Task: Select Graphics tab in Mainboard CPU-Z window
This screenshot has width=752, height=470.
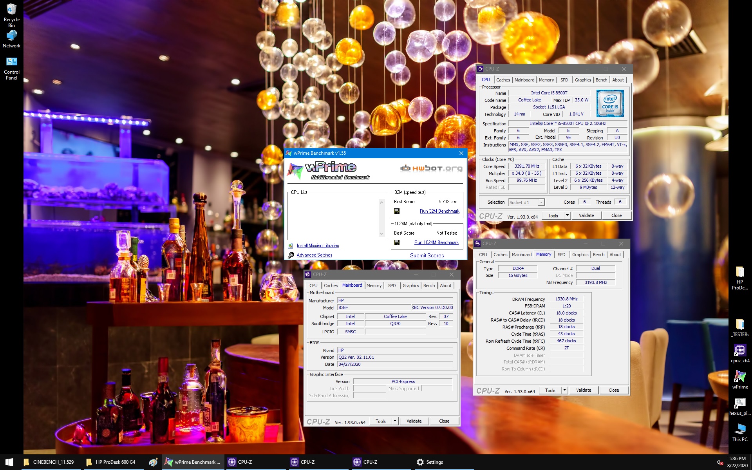Action: pos(410,286)
